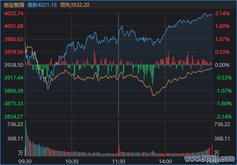Click the 3875.33 price axis label

14,104
